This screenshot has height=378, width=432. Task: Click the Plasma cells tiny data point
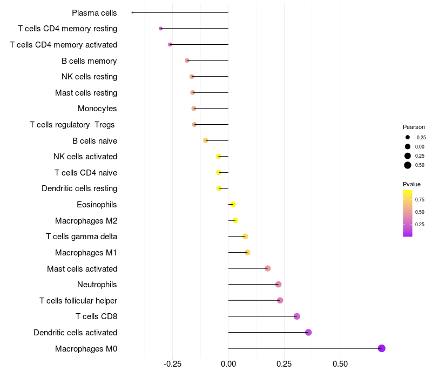coord(132,12)
